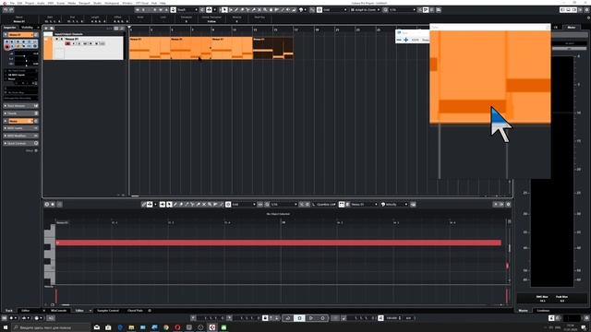
Task: Click the automation mode icon left of Touch
Action: [174, 10]
